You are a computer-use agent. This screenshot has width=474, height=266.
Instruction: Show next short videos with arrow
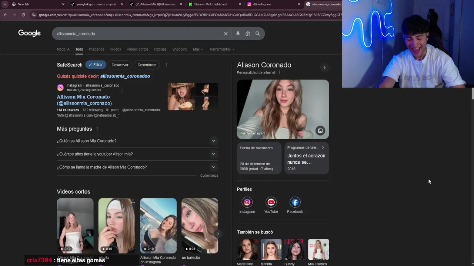point(218,234)
